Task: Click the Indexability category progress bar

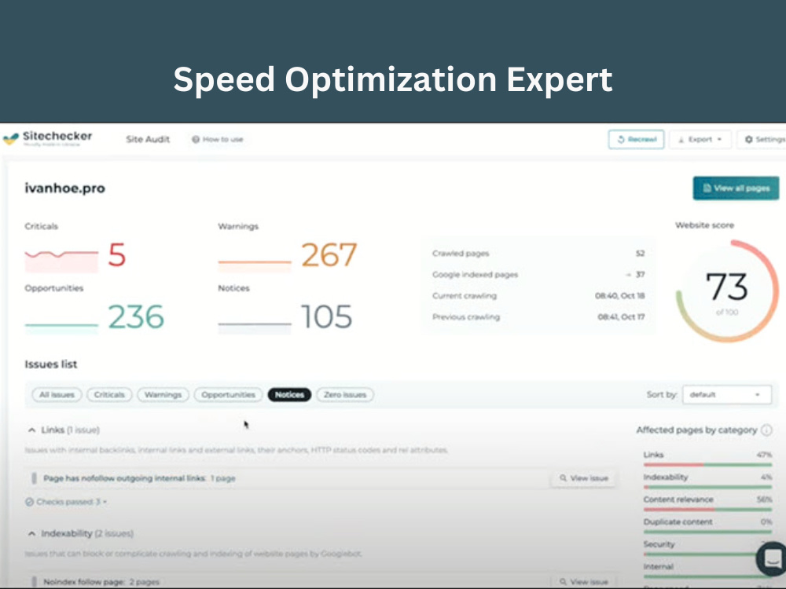Action: [707, 487]
